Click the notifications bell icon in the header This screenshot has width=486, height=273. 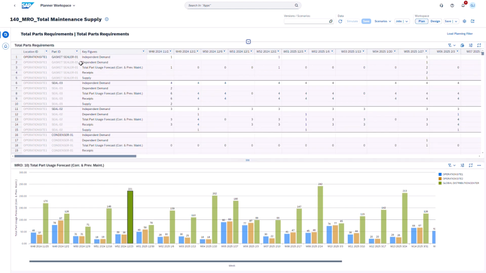click(462, 5)
